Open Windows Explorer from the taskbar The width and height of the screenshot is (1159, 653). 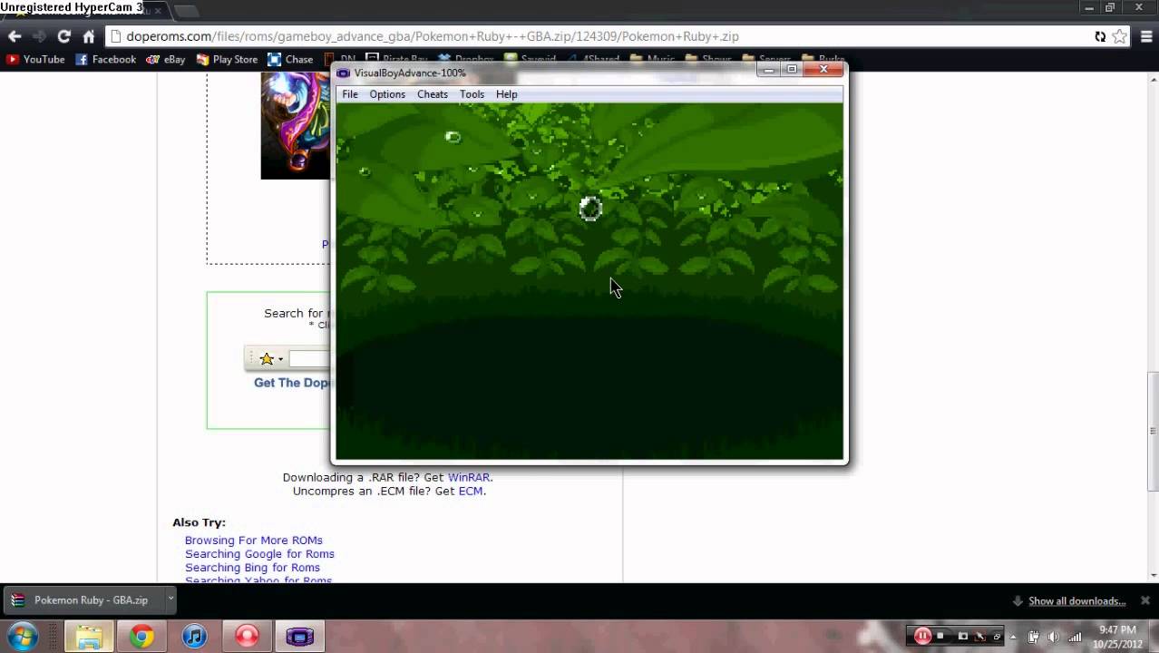(89, 637)
